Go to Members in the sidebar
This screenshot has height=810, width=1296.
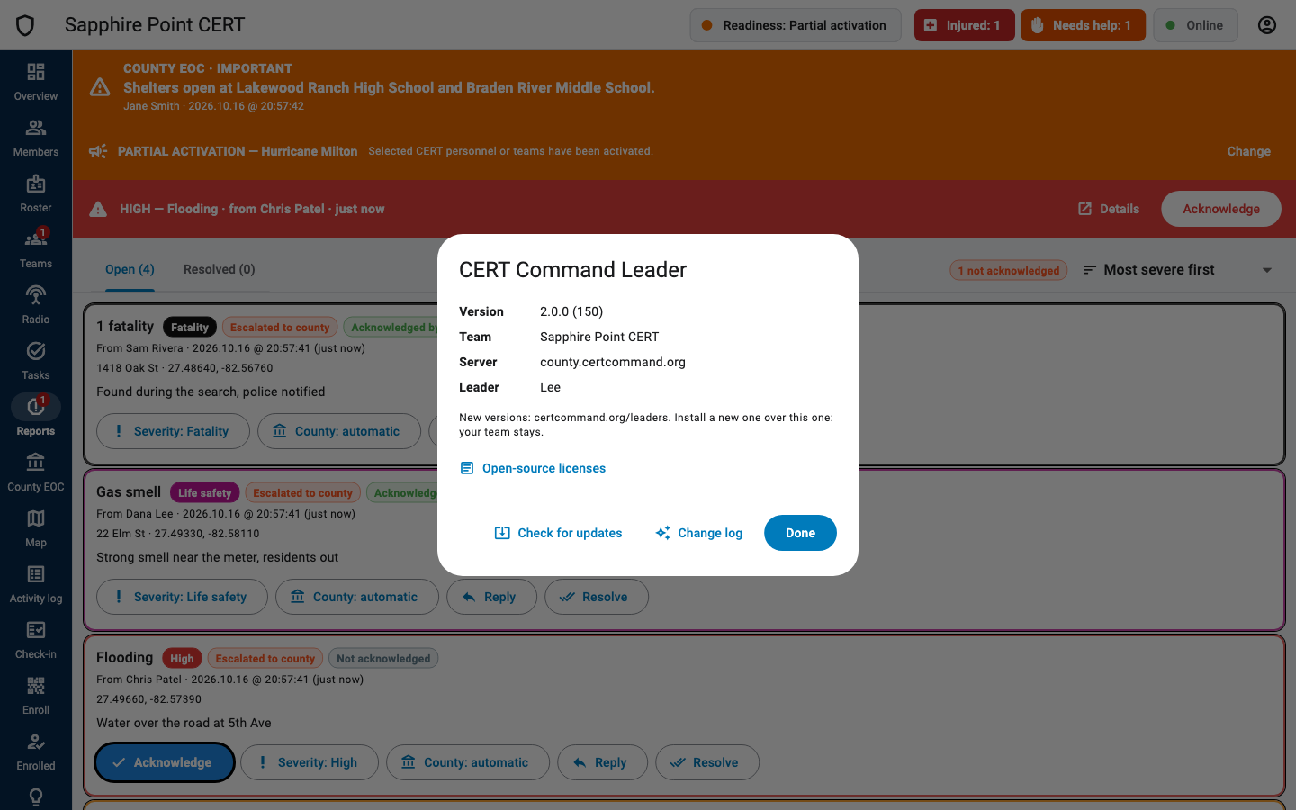[36, 138]
